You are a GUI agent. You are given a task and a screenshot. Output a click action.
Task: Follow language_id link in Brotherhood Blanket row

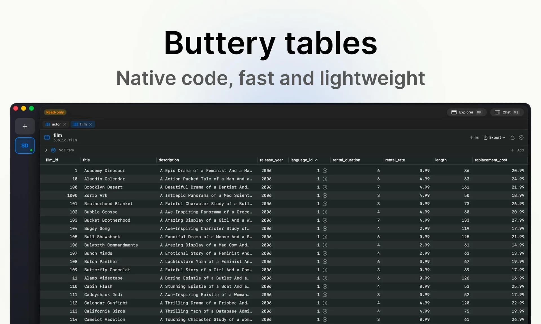325,204
